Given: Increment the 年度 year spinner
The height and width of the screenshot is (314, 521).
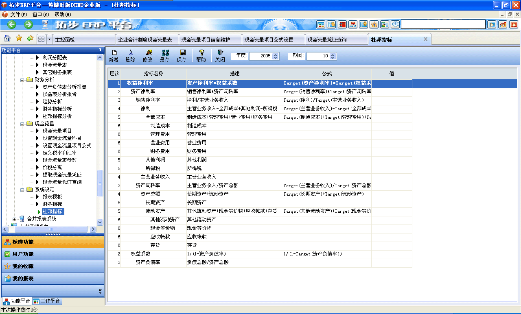Looking at the screenshot, I should point(276,55).
